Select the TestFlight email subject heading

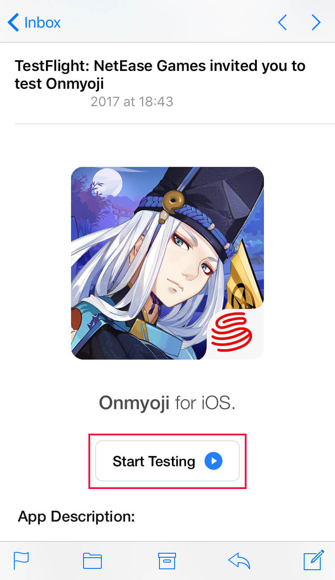[160, 75]
